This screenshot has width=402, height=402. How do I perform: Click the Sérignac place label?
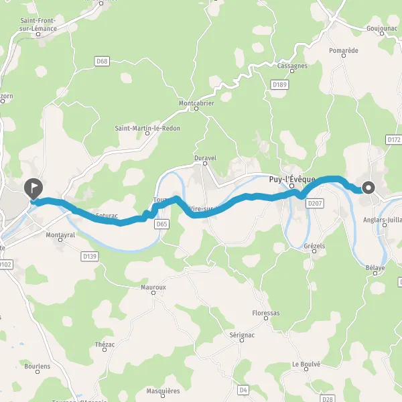click(x=242, y=335)
